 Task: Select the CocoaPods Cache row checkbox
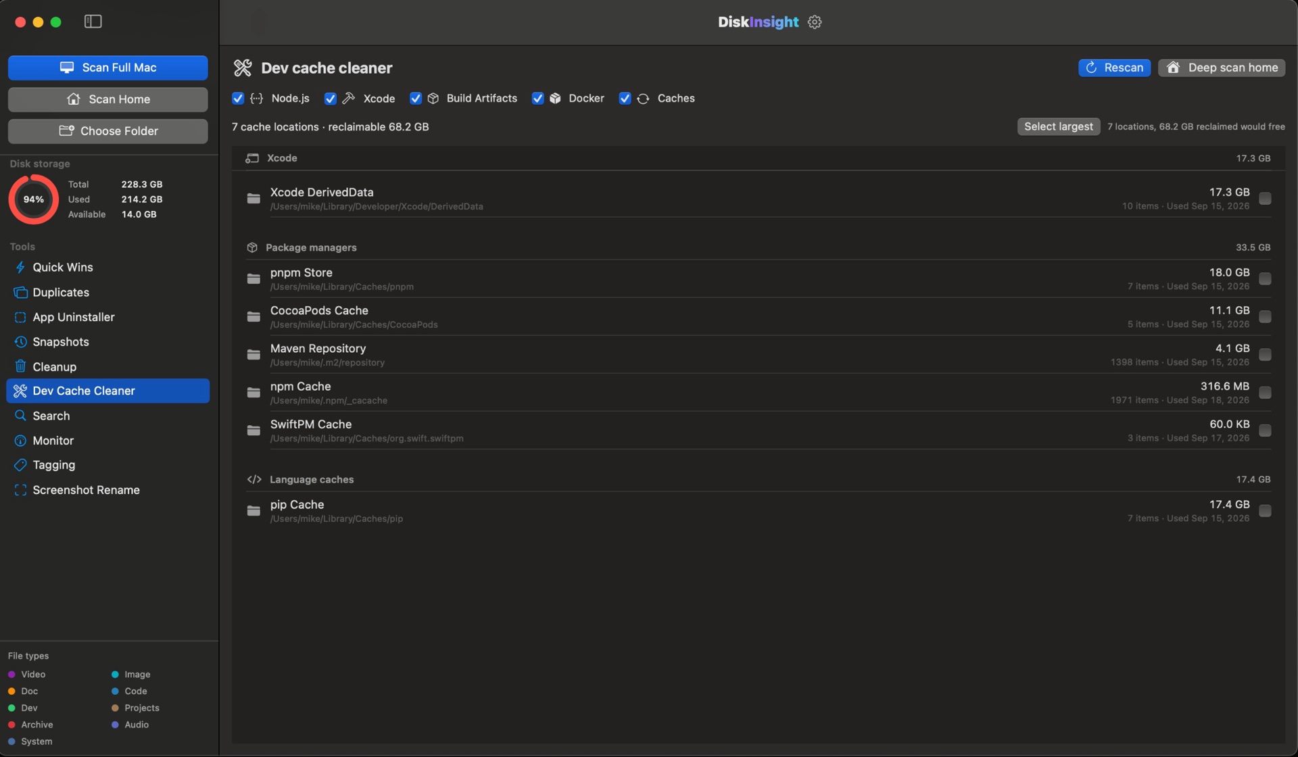pyautogui.click(x=1265, y=316)
